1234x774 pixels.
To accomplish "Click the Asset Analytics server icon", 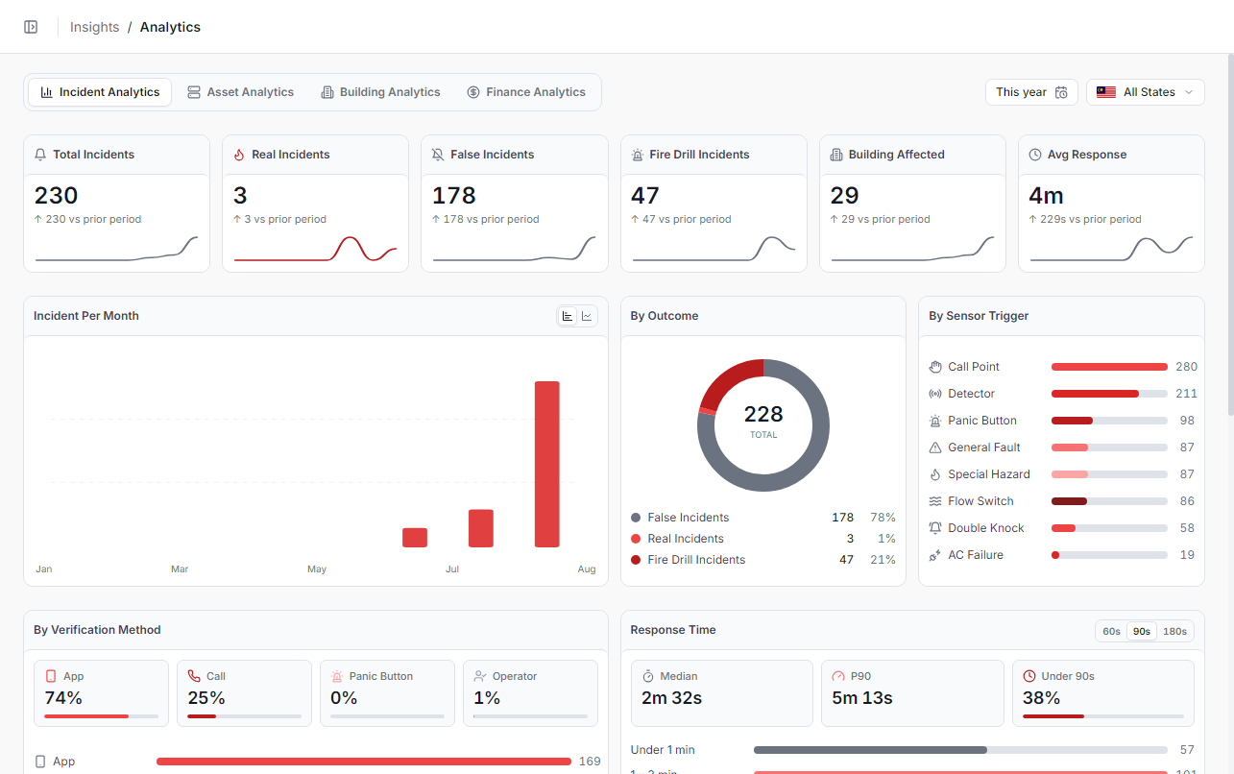I will [x=194, y=92].
